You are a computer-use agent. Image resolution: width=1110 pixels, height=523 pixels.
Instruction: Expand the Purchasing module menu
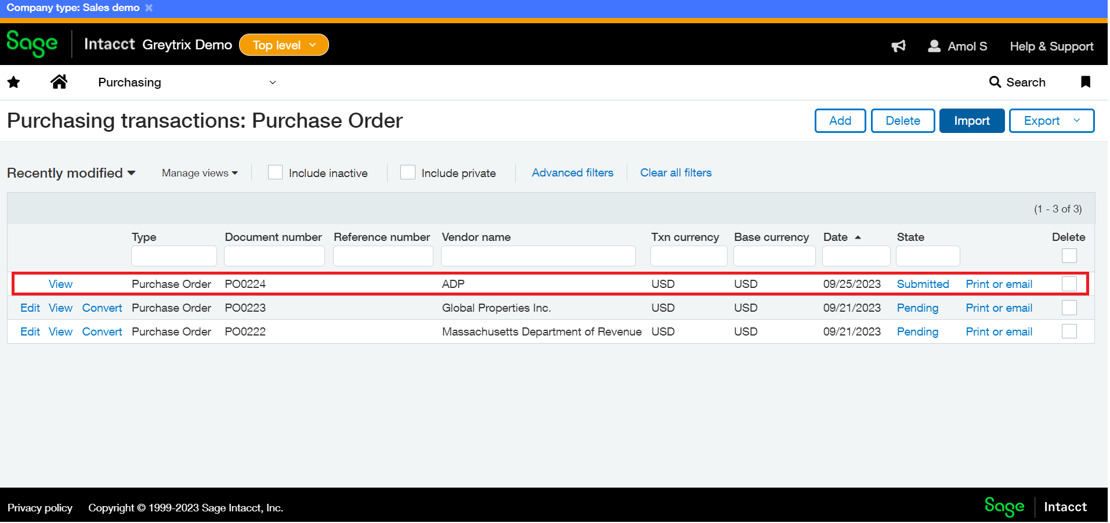point(187,82)
